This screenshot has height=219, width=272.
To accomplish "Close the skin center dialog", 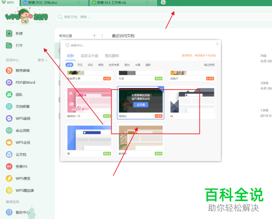I will point(217,44).
